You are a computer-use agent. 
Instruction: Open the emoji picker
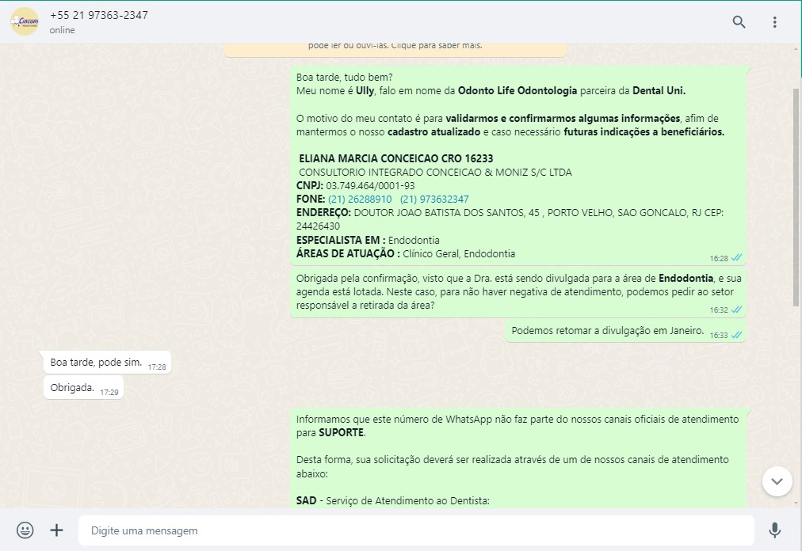pyautogui.click(x=25, y=530)
